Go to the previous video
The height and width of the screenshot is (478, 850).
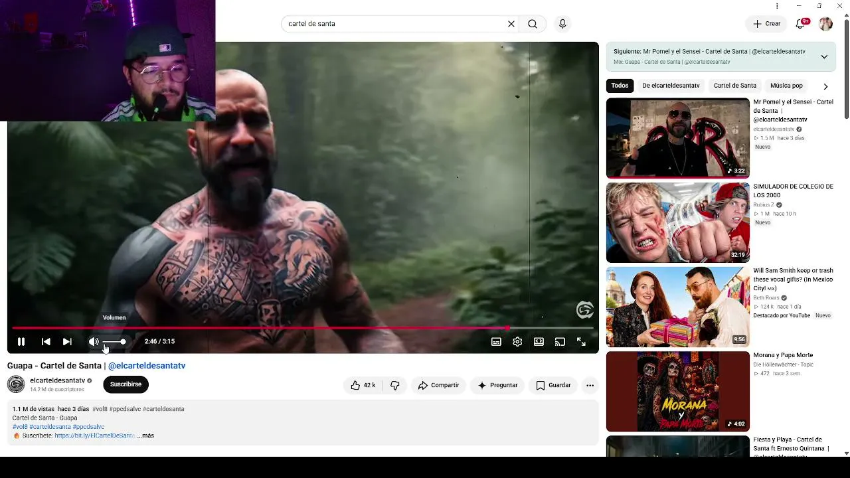click(46, 342)
